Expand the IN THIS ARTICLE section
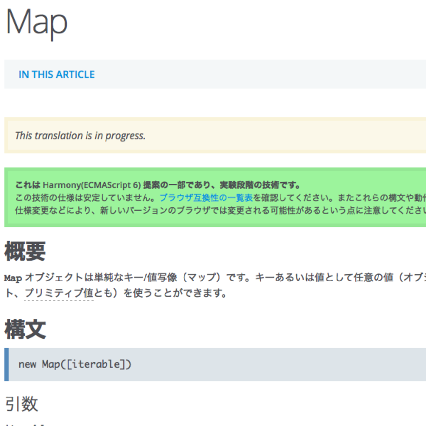 click(57, 75)
